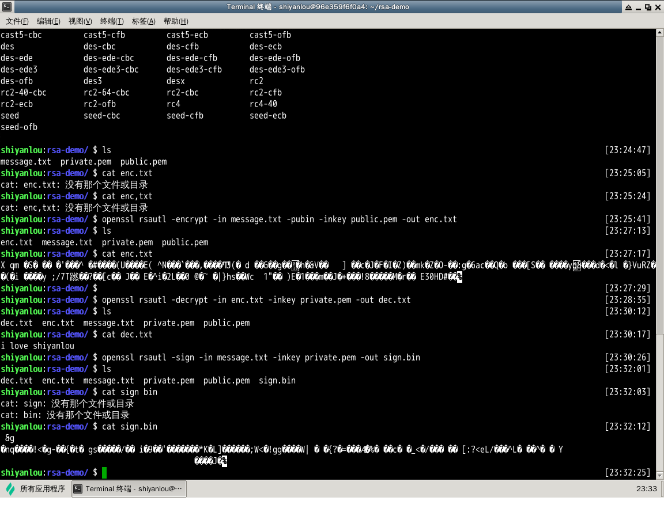The width and height of the screenshot is (664, 516).
Task: Click the 'i love shiyanlou' output line
Action: click(x=37, y=346)
